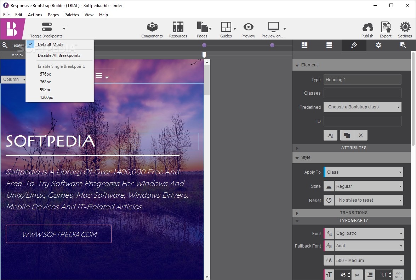416x280 pixels.
Task: Click the font weight AA icon
Action: pyautogui.click(x=329, y=261)
